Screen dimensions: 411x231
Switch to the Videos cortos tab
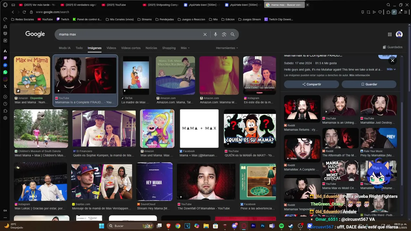pyautogui.click(x=131, y=48)
